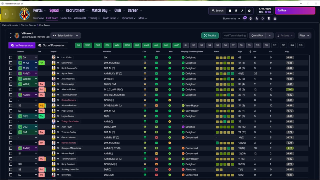Click the scouting person-search shortcut icon

tap(256, 18)
